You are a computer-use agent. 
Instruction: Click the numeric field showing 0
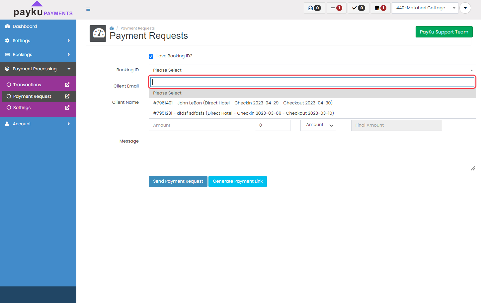(x=273, y=125)
